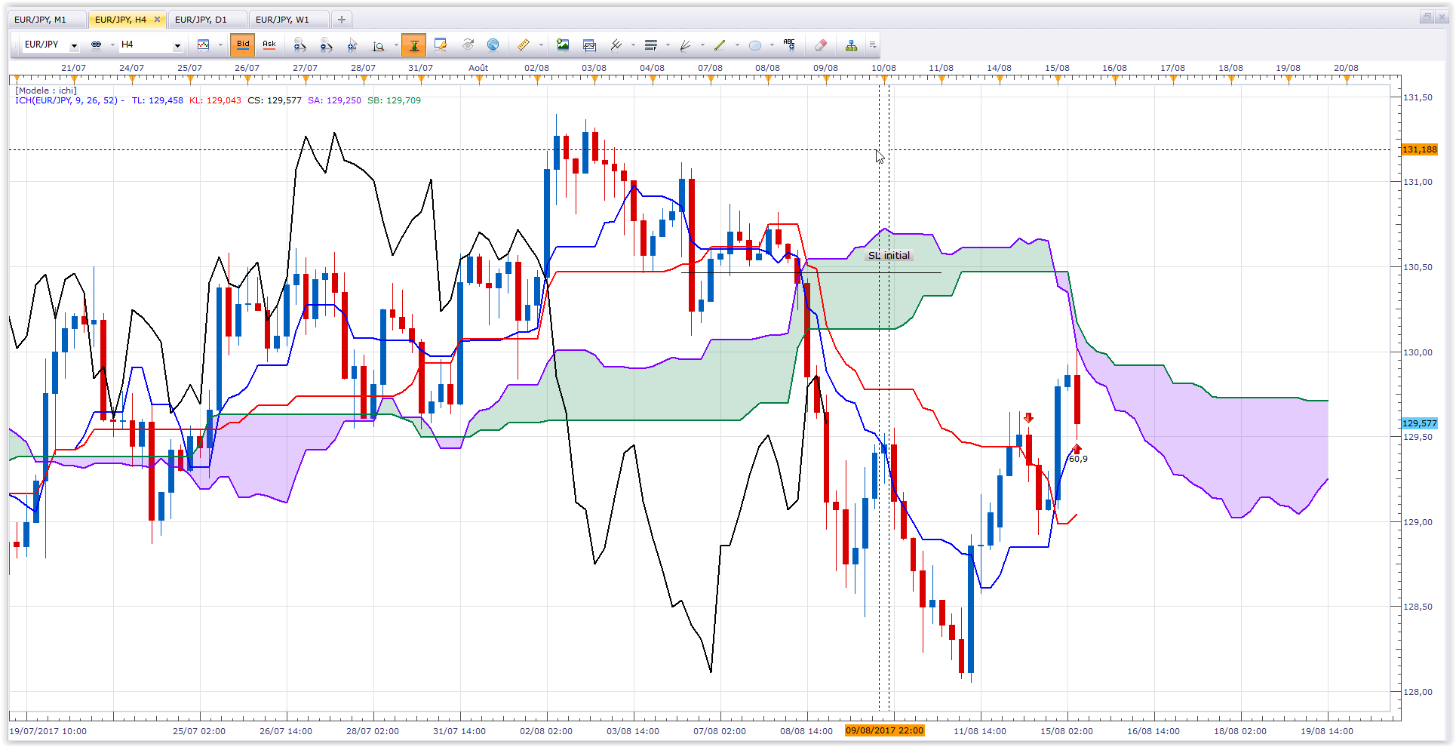This screenshot has width=1456, height=747.
Task: Click the 60,9 annotation near red arrow
Action: (1078, 459)
